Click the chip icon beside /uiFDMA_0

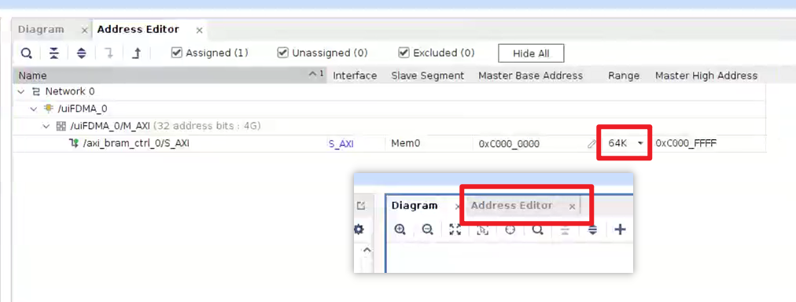[x=49, y=109]
